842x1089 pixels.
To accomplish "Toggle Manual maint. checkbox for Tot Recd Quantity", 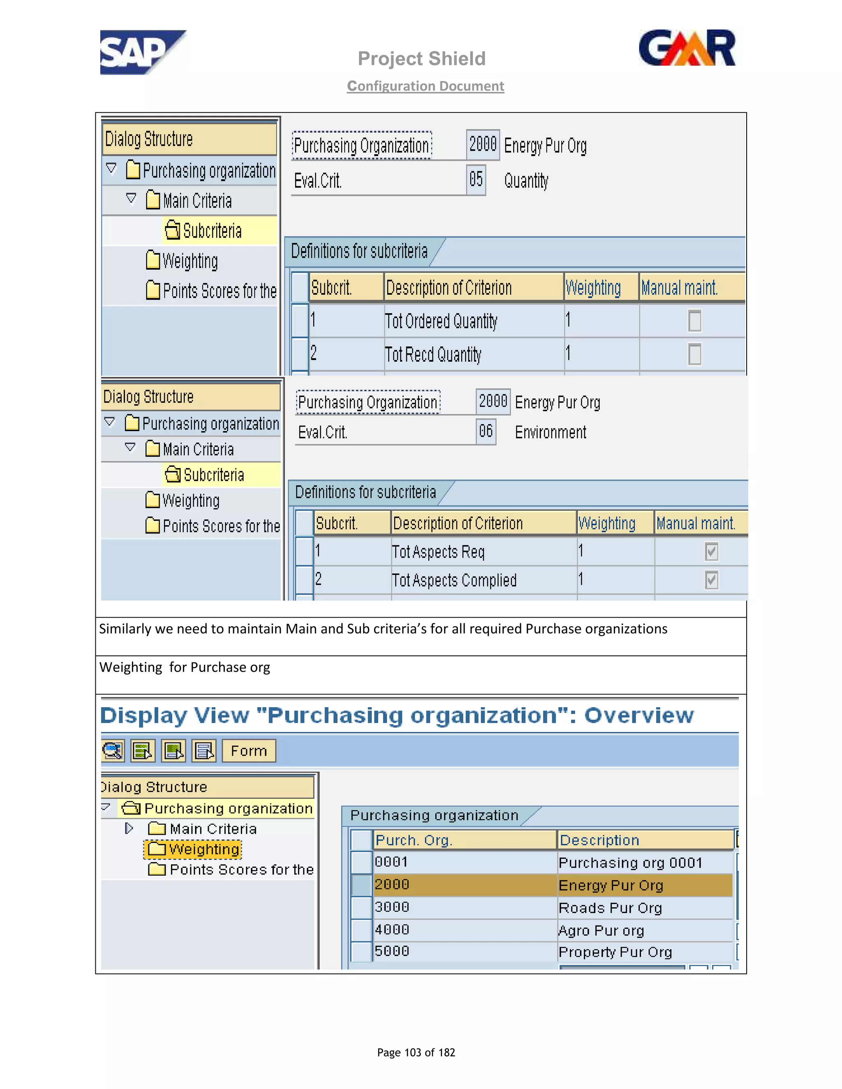I will [x=694, y=354].
